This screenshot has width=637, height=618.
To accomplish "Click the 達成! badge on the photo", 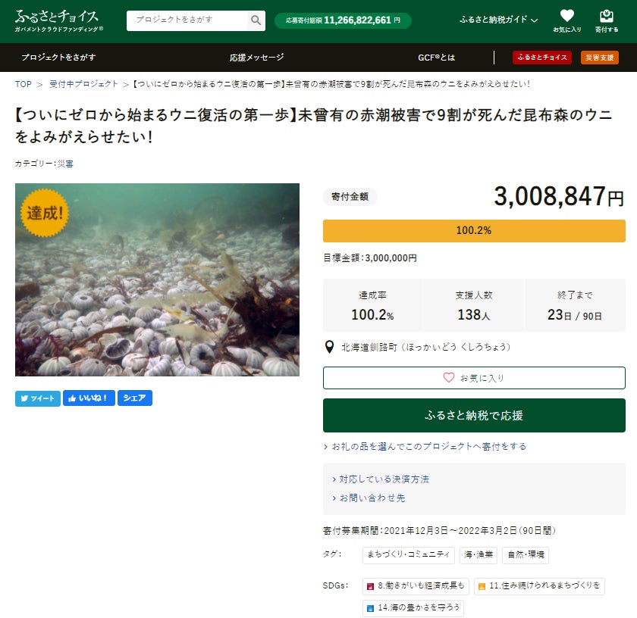I will [45, 213].
